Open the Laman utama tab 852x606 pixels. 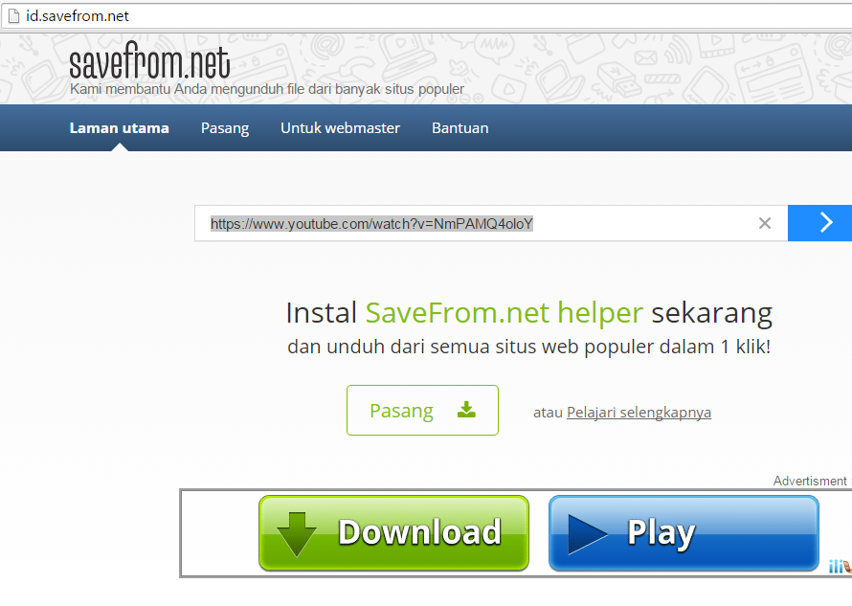[x=119, y=128]
